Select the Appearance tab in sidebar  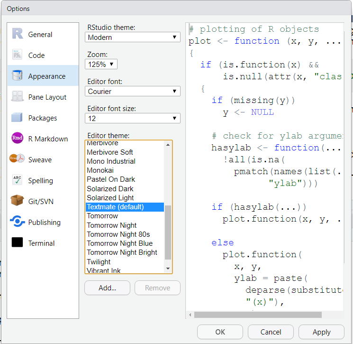click(43, 76)
